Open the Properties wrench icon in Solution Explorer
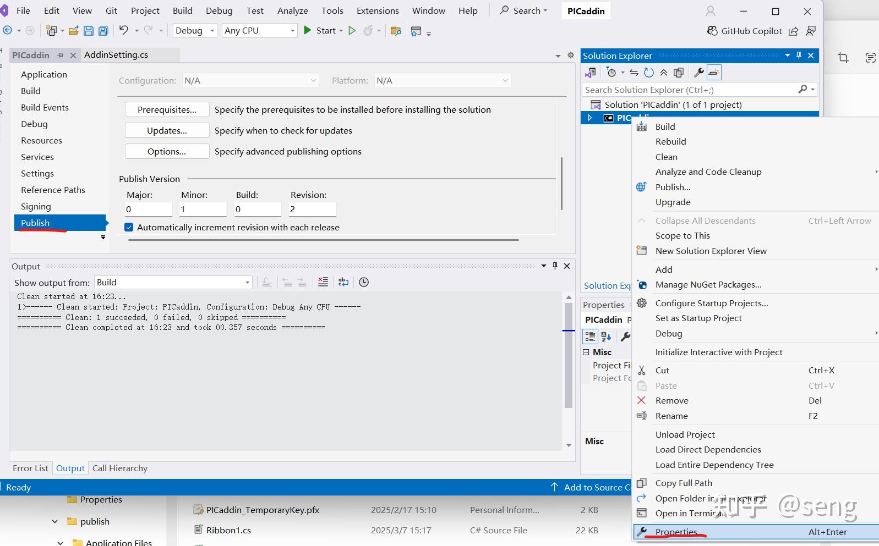 pyautogui.click(x=698, y=73)
